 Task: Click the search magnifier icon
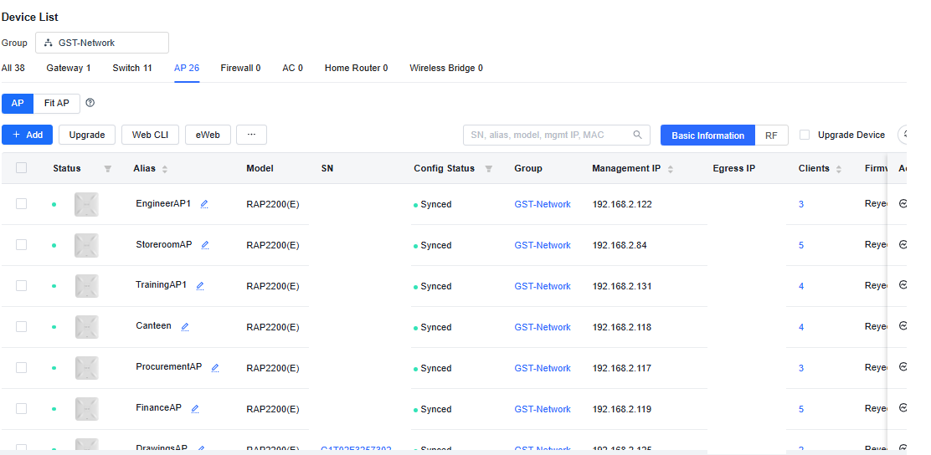(x=638, y=135)
